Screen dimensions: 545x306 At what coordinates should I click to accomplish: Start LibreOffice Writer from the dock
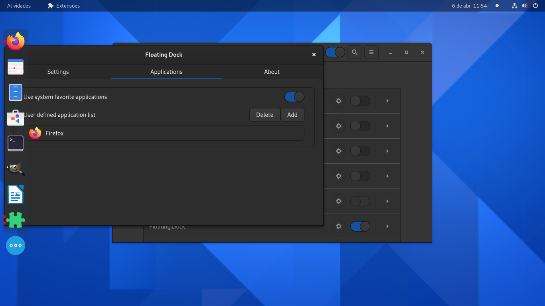click(15, 194)
